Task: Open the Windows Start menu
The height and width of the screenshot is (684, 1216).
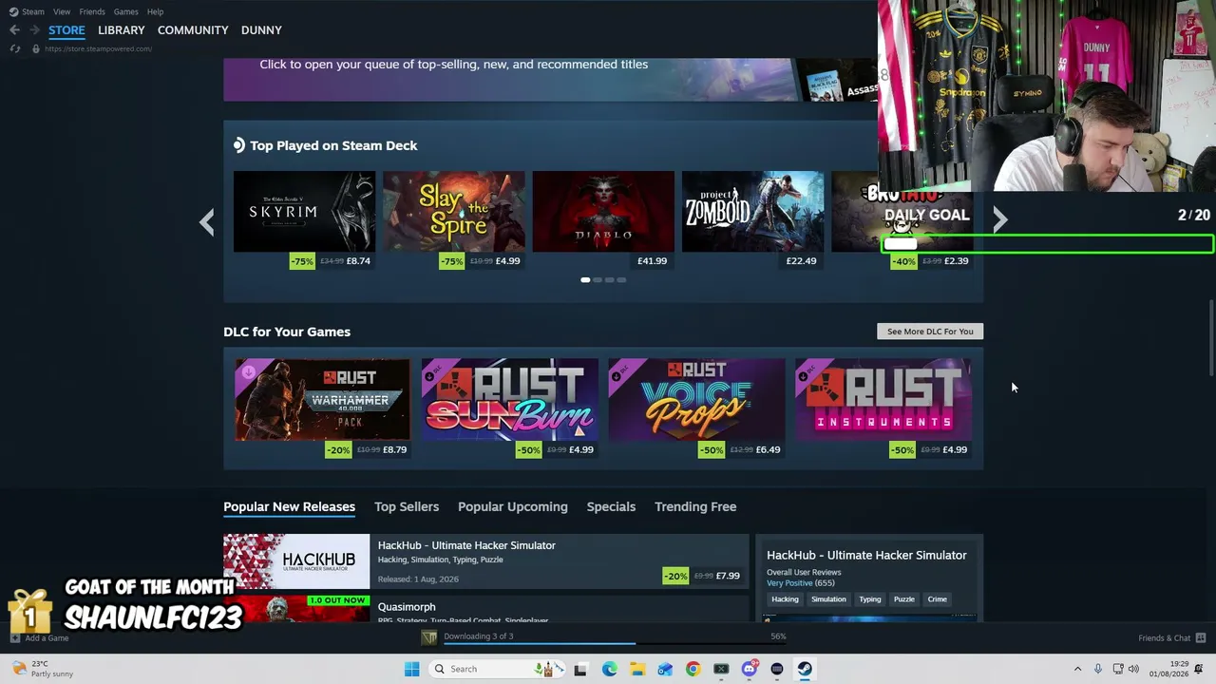Action: click(x=411, y=669)
